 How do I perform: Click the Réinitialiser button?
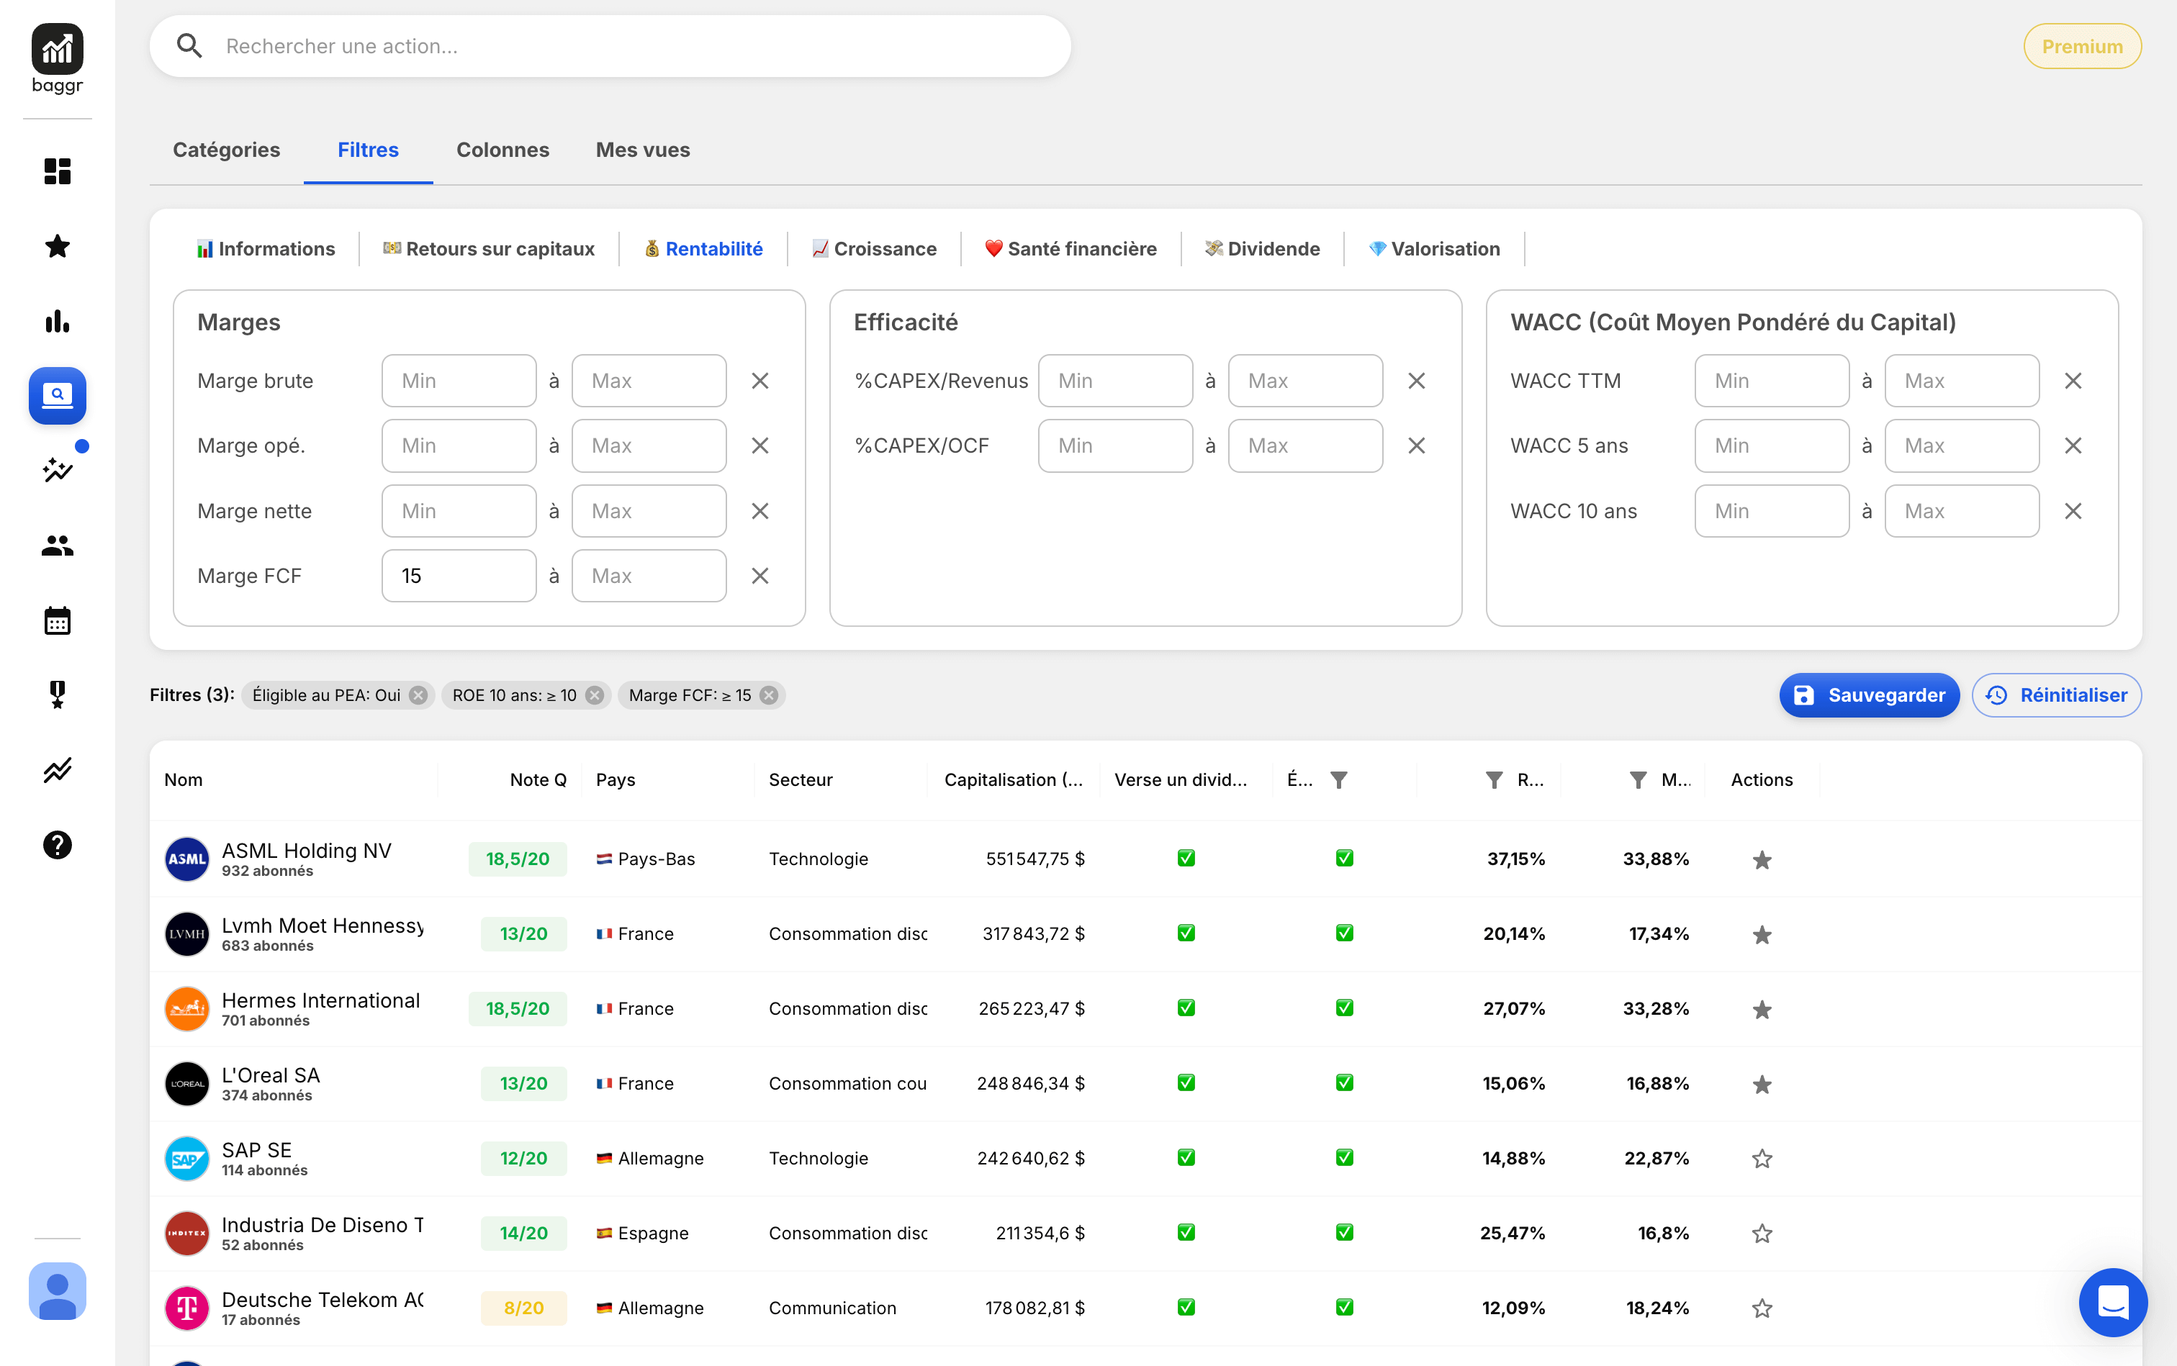pyautogui.click(x=2056, y=695)
